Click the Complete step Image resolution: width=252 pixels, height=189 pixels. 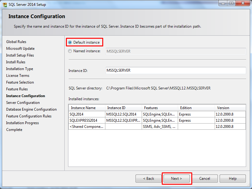pos(14,130)
